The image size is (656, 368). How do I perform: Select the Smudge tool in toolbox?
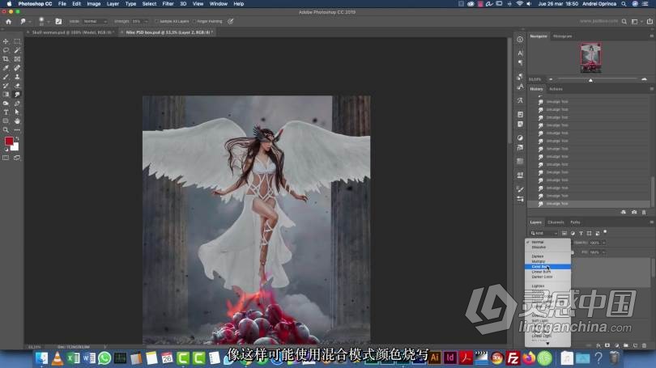[17, 95]
